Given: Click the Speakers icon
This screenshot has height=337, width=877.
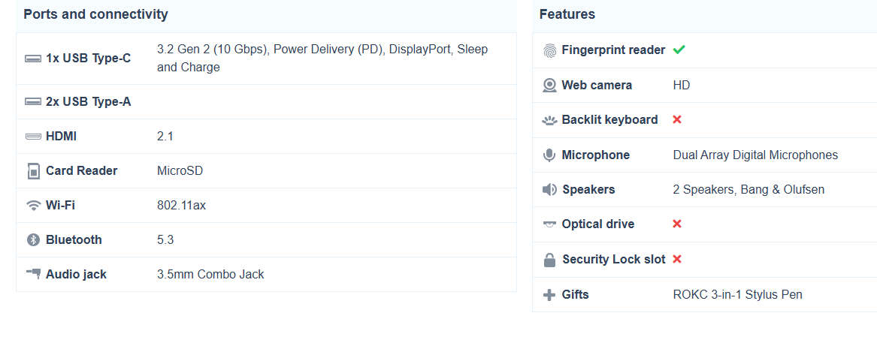Looking at the screenshot, I should (x=550, y=190).
